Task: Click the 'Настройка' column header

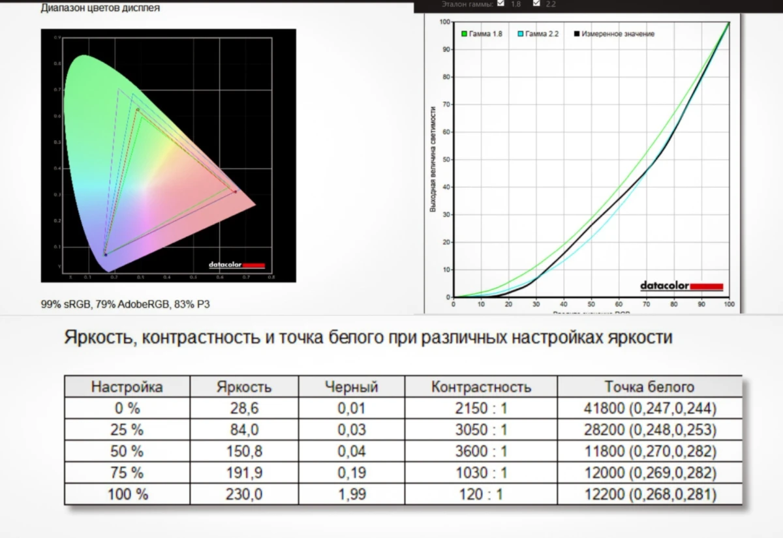Action: (x=127, y=387)
